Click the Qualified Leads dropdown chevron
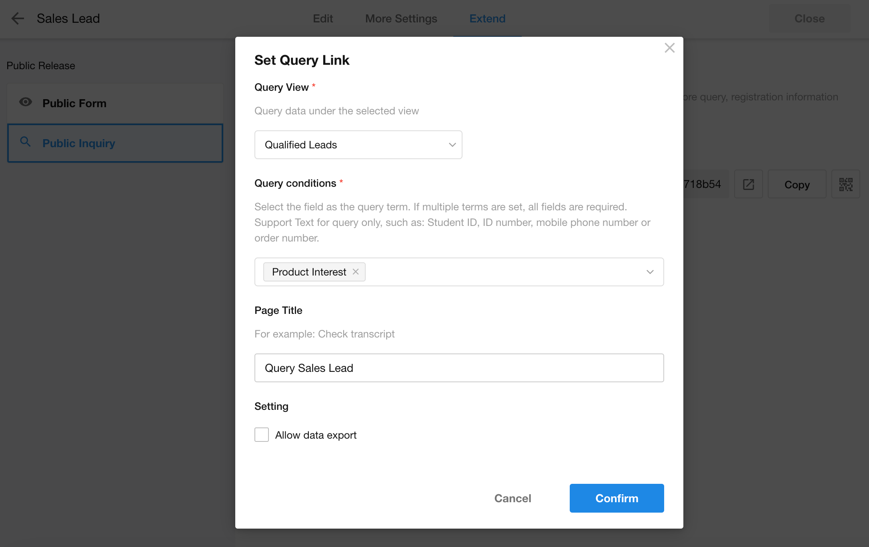869x547 pixels. pyautogui.click(x=452, y=145)
